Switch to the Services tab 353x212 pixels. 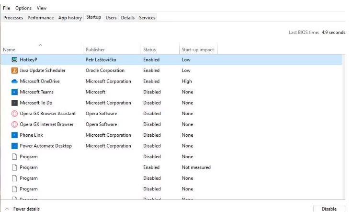147,18
